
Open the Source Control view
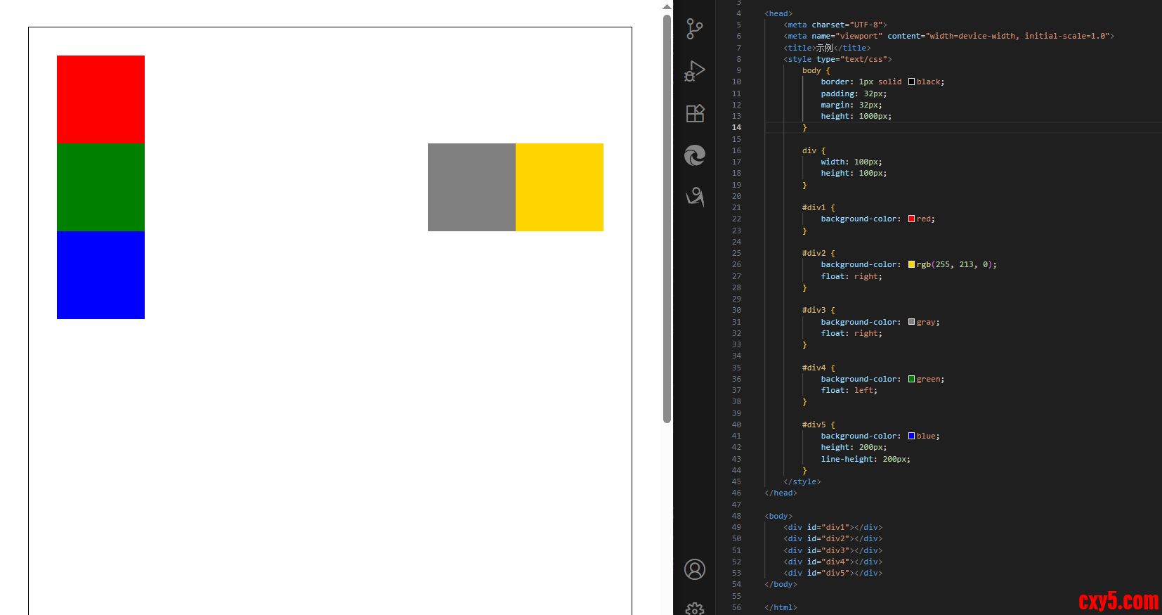tap(694, 29)
